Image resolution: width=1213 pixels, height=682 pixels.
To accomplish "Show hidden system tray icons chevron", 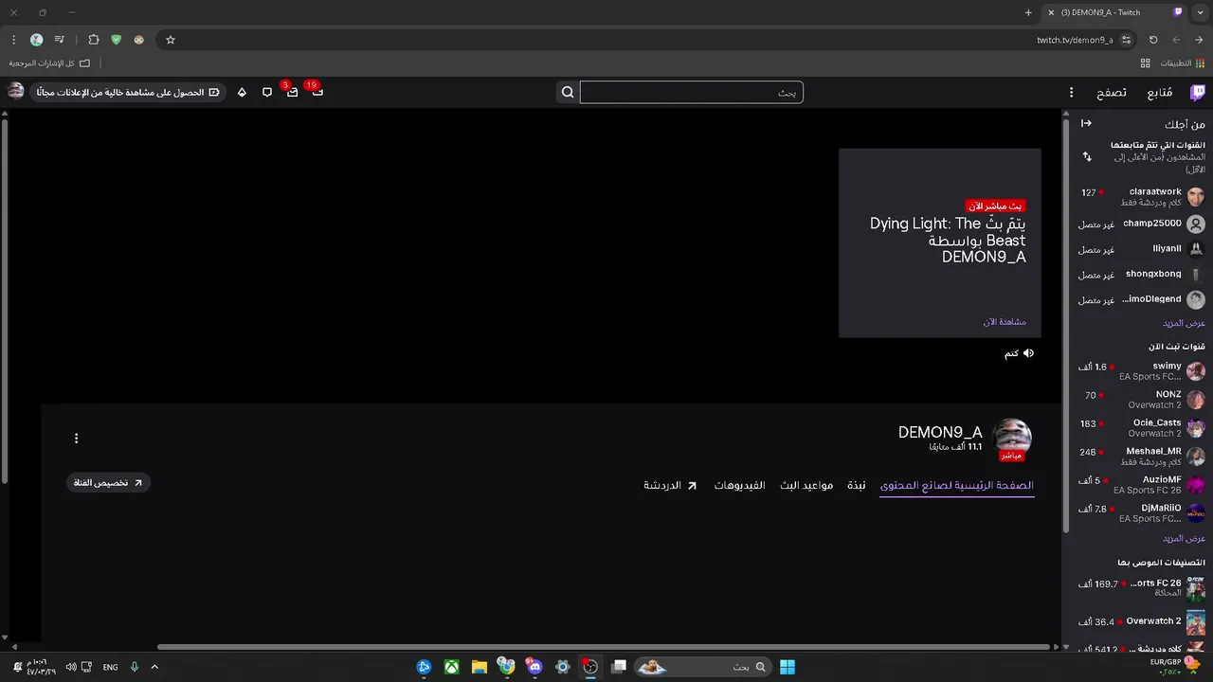I will 154,667.
